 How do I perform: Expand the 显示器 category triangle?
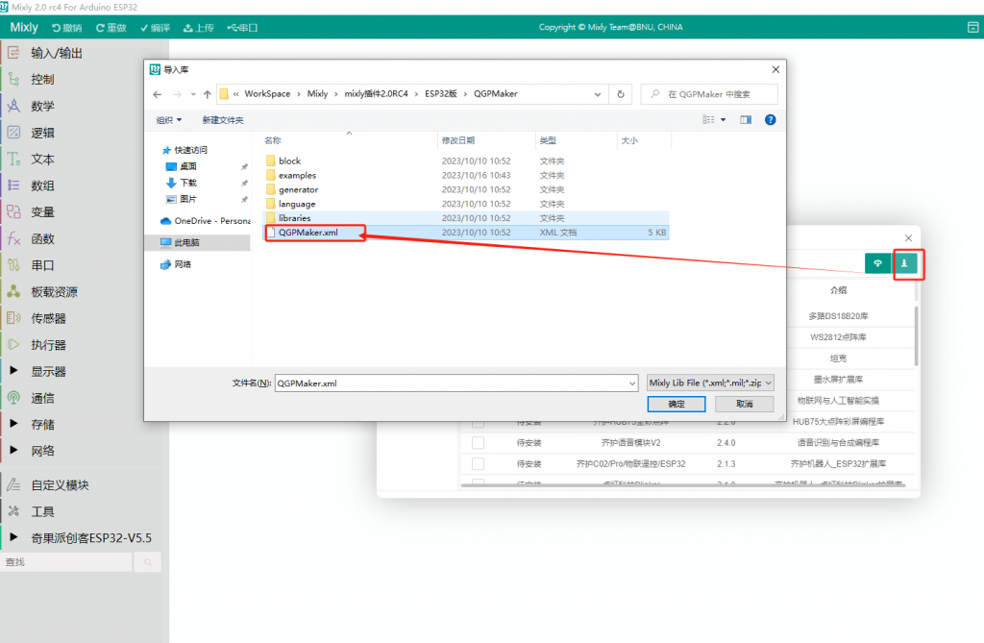(13, 370)
